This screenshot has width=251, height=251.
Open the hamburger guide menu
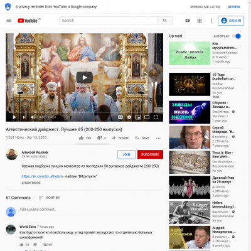9,21
